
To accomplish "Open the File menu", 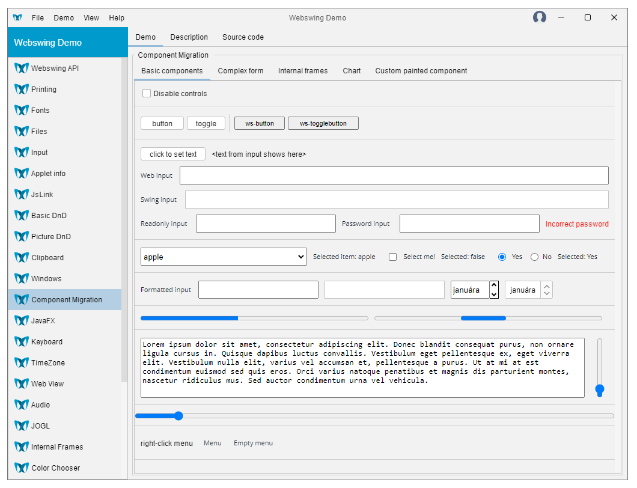I will pyautogui.click(x=38, y=18).
